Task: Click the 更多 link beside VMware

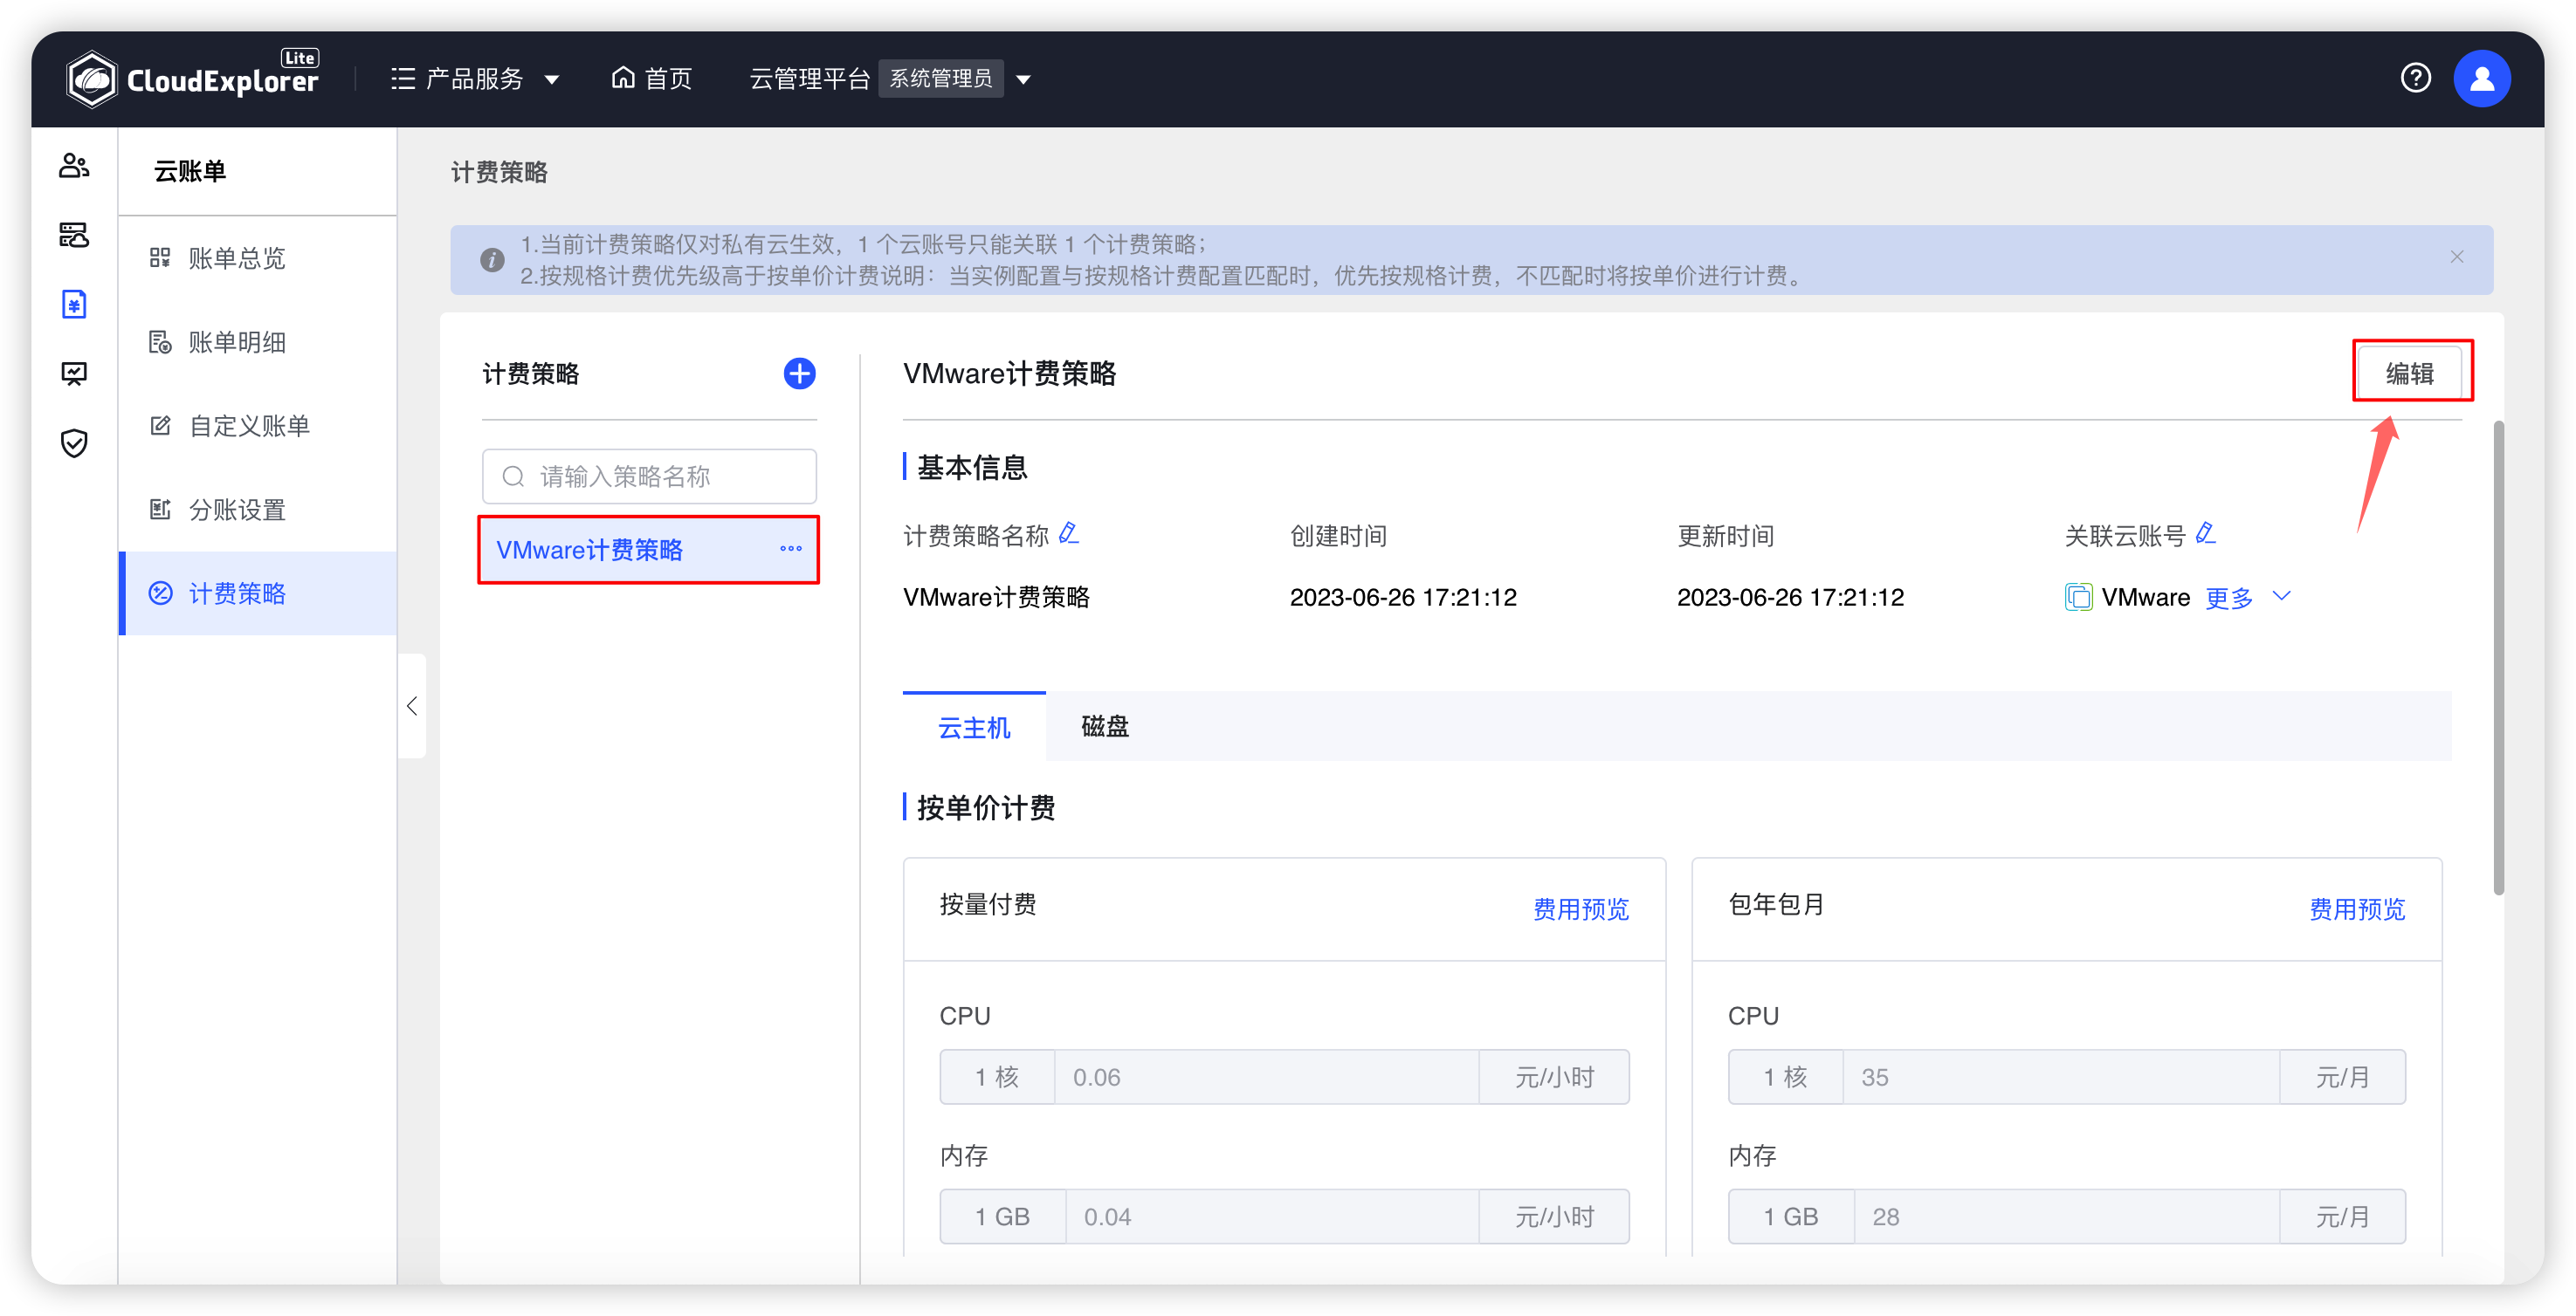Action: (2229, 599)
